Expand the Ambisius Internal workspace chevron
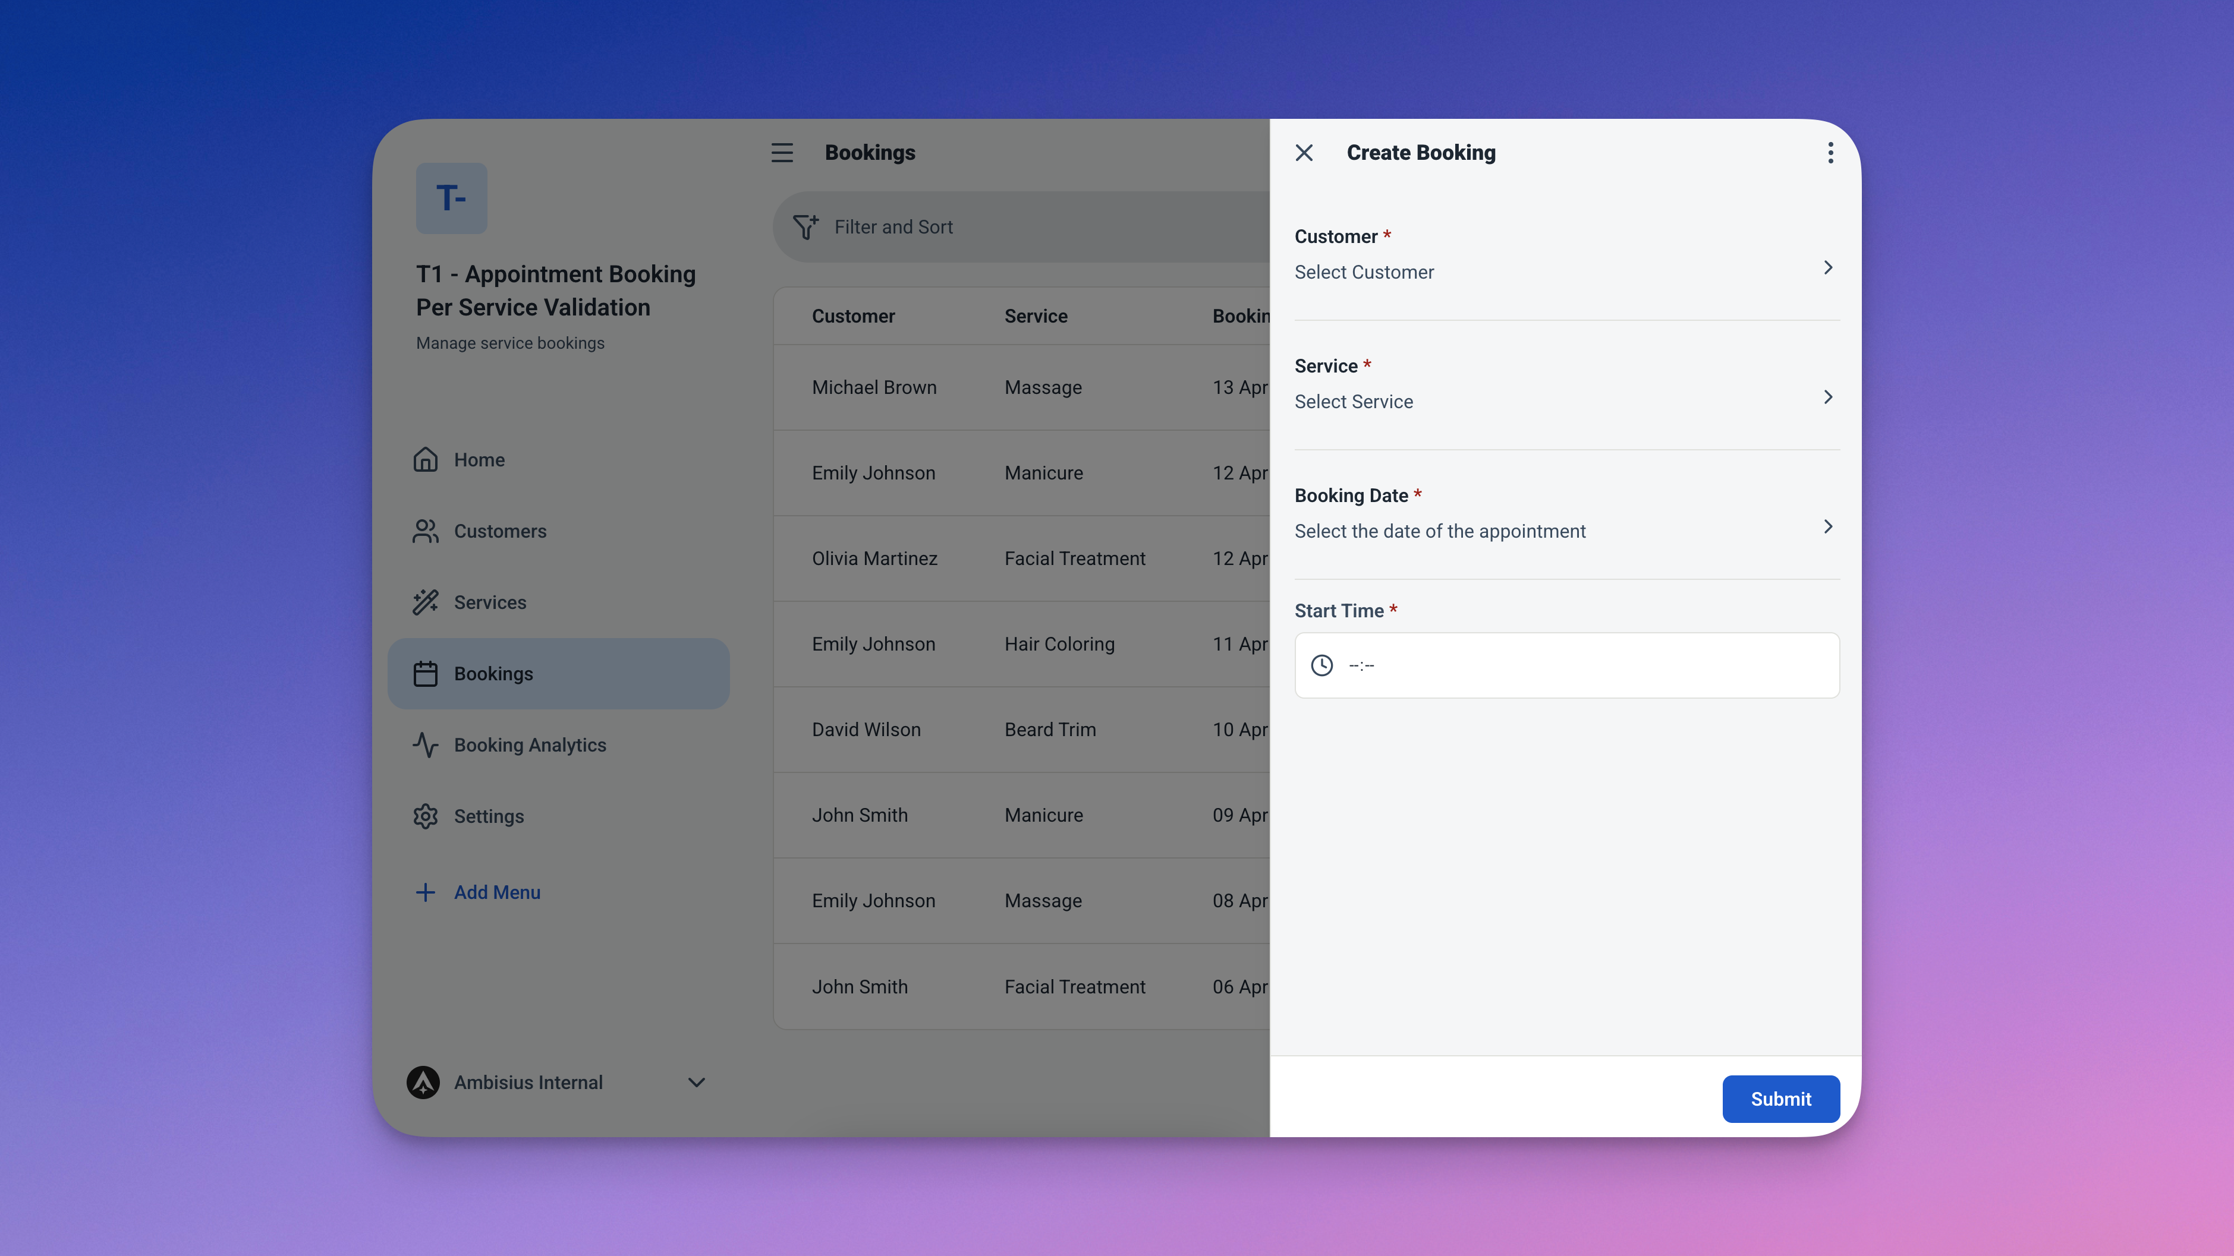Screen dimensions: 2234x1256 [696, 1082]
